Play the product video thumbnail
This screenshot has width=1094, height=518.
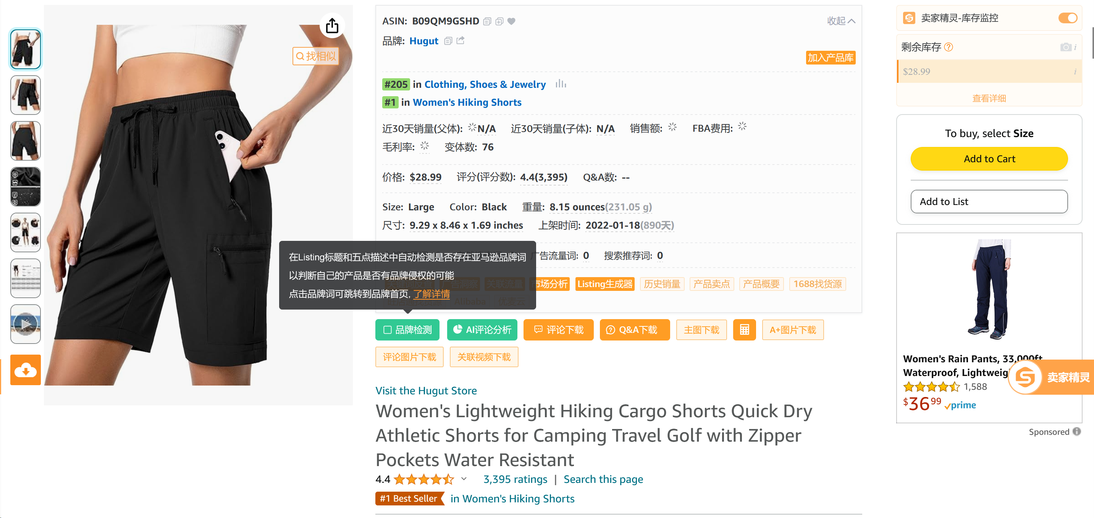pyautogui.click(x=26, y=324)
